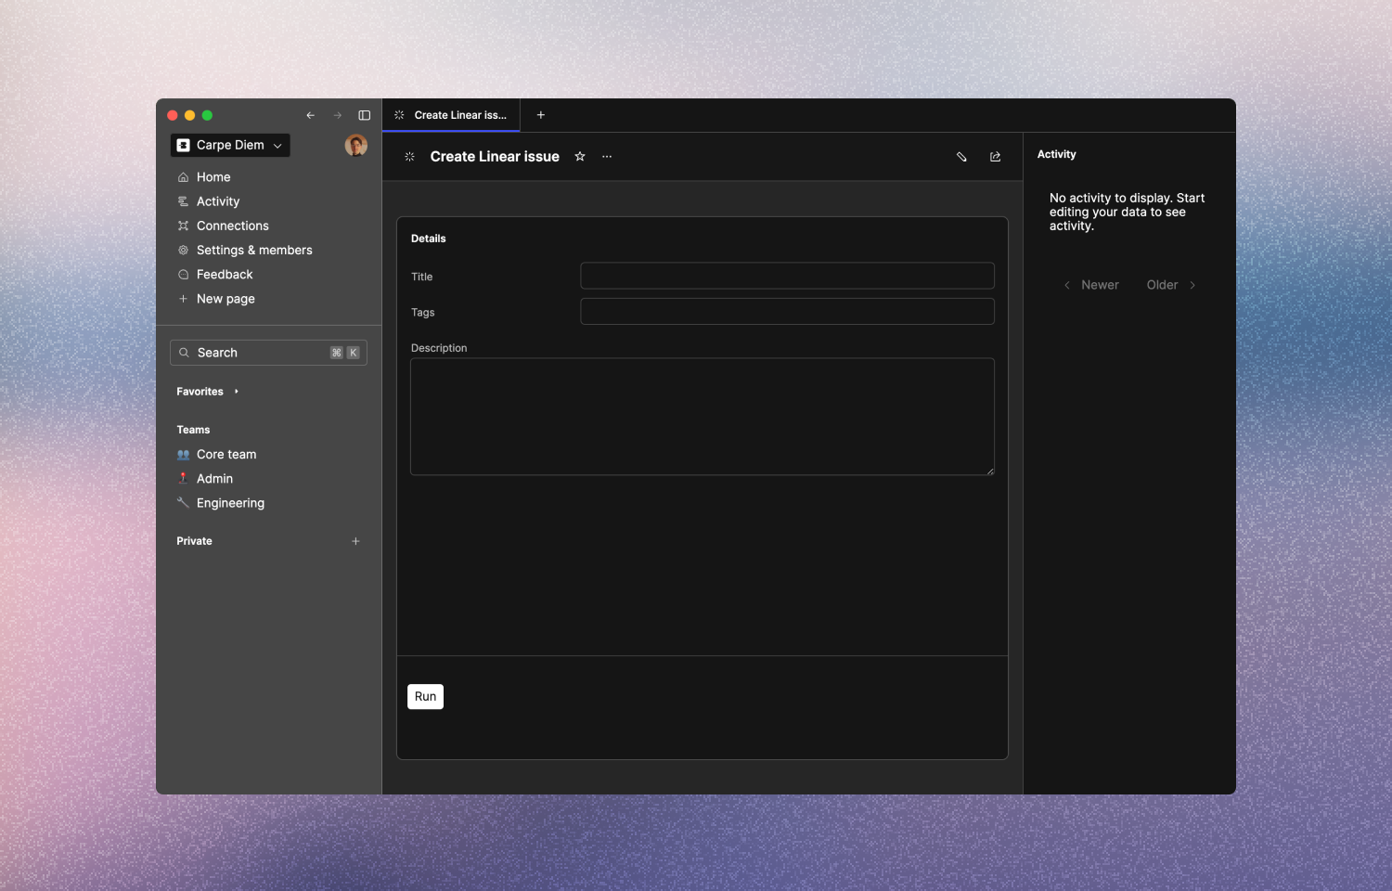Click the Settings gear icon in sidebar

click(184, 250)
